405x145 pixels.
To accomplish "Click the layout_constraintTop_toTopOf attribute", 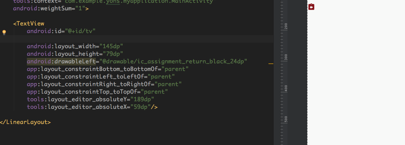I will click(82, 92).
